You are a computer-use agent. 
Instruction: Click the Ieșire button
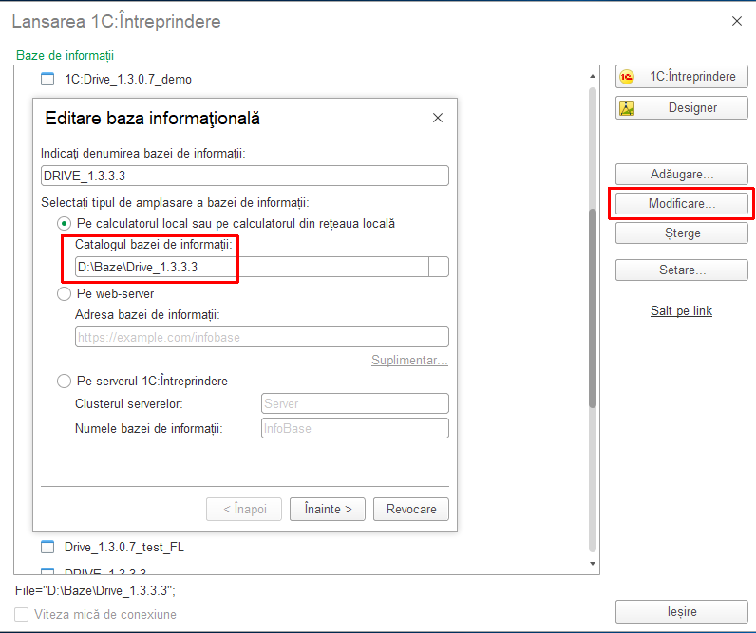point(681,611)
